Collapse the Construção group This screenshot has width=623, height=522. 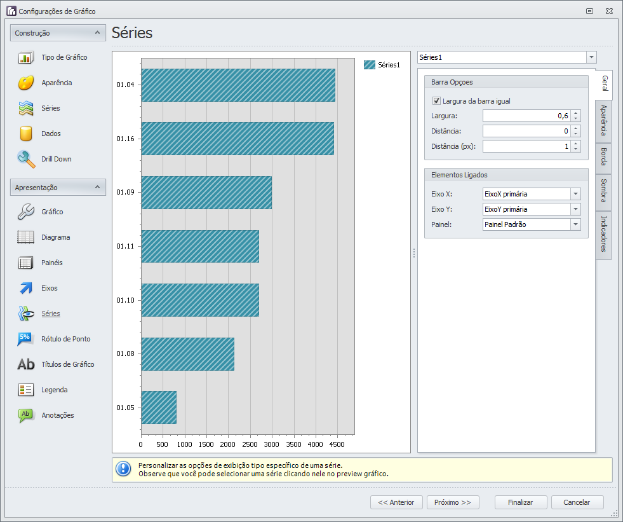pyautogui.click(x=97, y=32)
